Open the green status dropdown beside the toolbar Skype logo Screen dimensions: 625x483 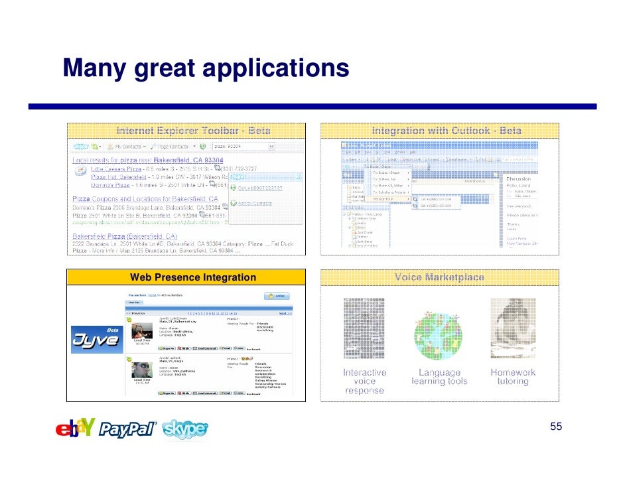pos(96,147)
